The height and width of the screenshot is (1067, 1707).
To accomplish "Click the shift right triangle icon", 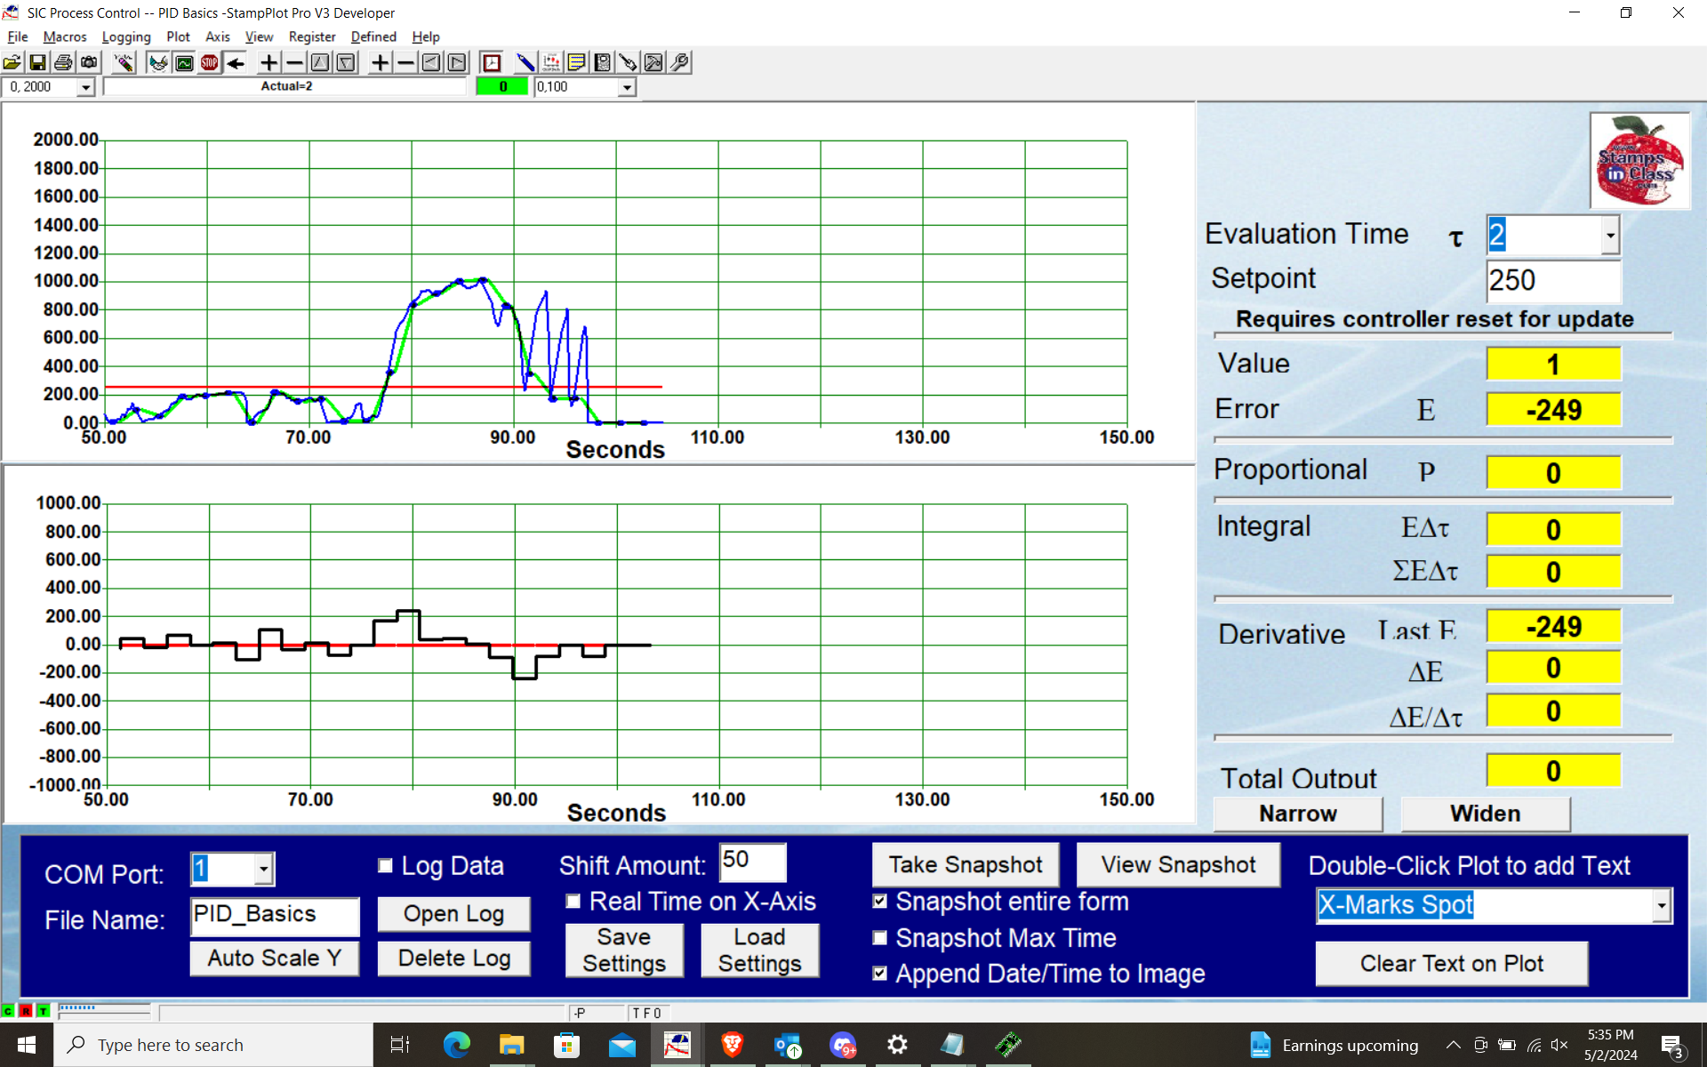I will click(457, 62).
